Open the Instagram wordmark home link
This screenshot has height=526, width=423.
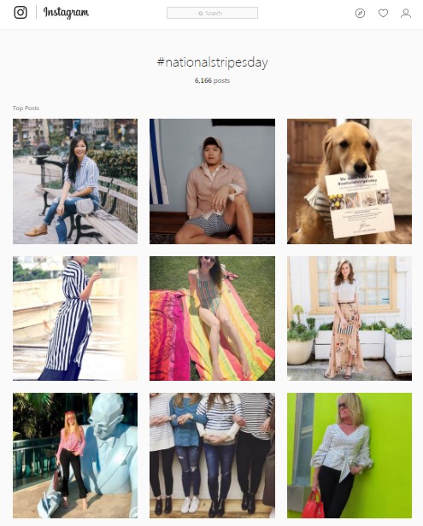click(x=66, y=13)
